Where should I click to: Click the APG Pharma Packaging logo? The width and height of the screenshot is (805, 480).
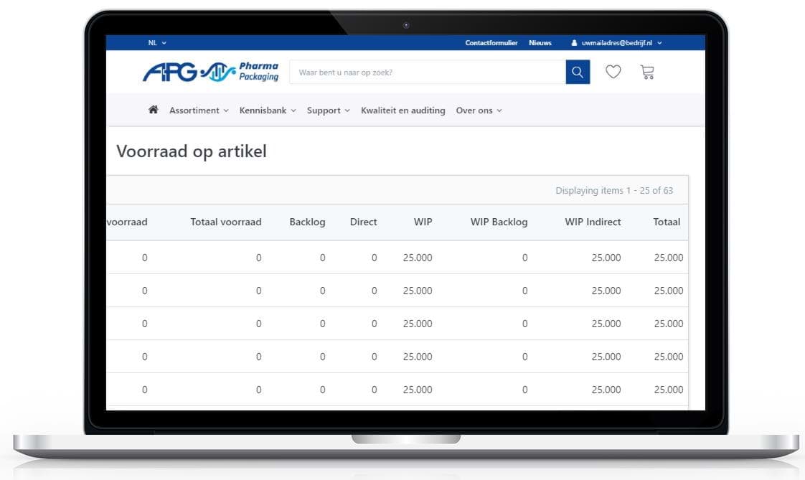[210, 72]
